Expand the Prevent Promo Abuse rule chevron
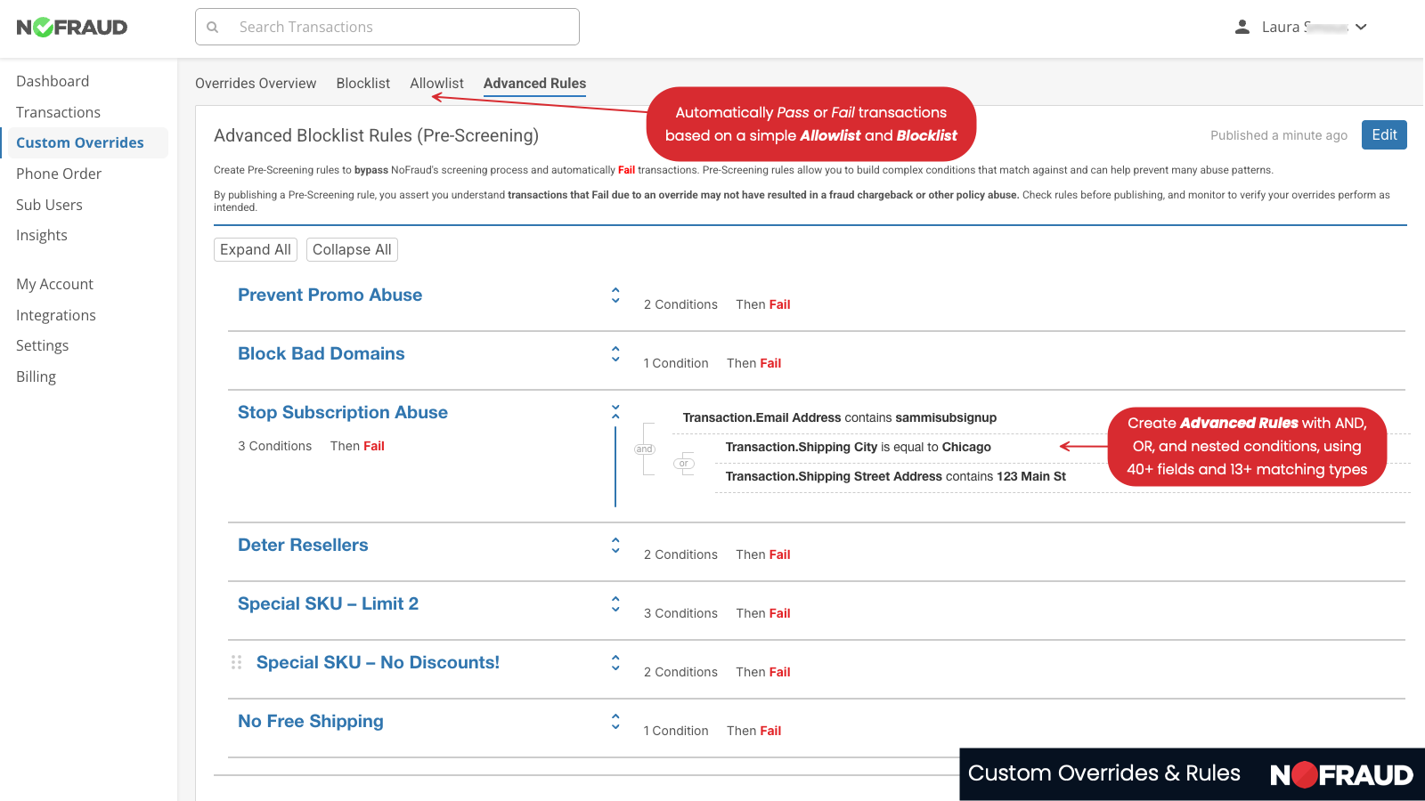The image size is (1425, 801). pyautogui.click(x=615, y=295)
